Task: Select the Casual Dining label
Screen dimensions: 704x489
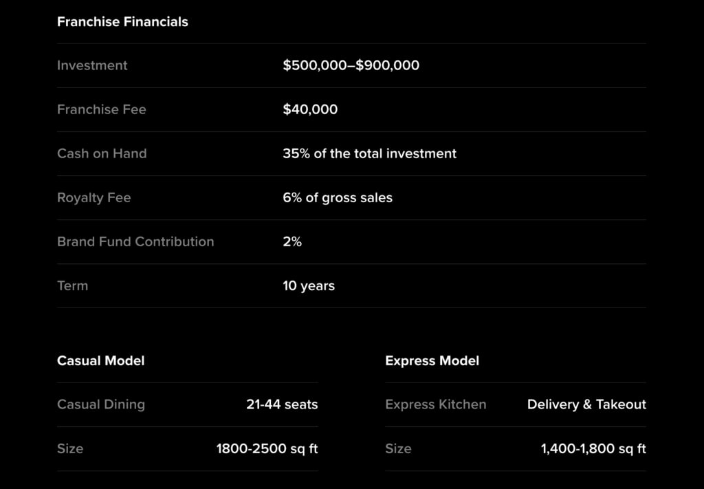Action: click(x=101, y=404)
